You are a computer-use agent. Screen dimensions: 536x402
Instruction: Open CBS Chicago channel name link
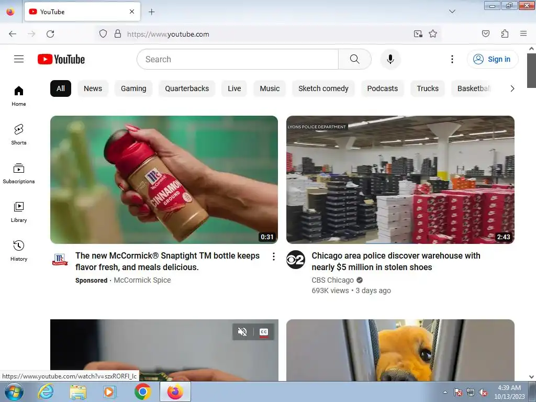click(x=332, y=281)
